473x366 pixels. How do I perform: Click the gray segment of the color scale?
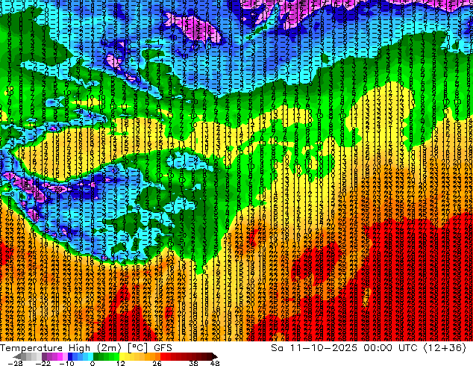click(x=28, y=356)
